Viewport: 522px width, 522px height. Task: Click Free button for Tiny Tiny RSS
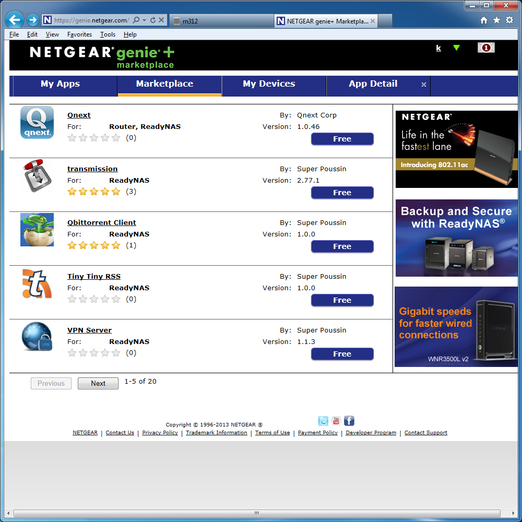[x=342, y=300]
